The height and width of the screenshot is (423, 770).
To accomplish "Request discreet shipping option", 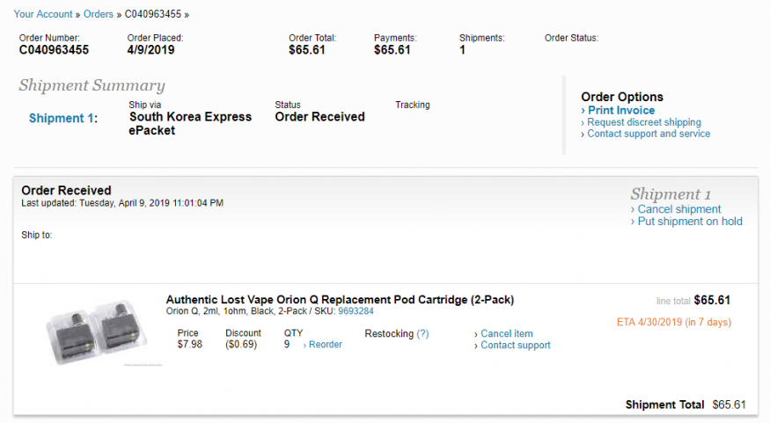I will pyautogui.click(x=644, y=122).
